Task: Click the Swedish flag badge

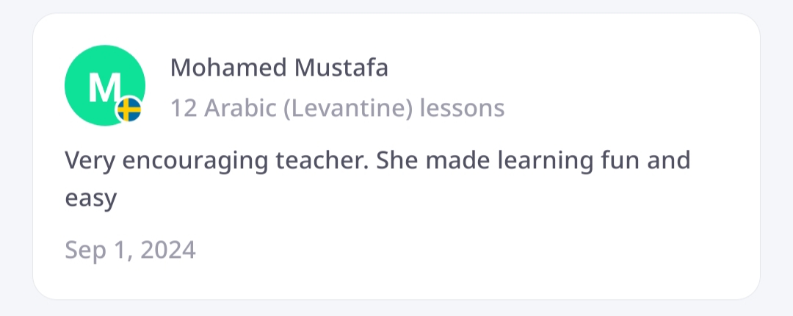Action: [129, 110]
